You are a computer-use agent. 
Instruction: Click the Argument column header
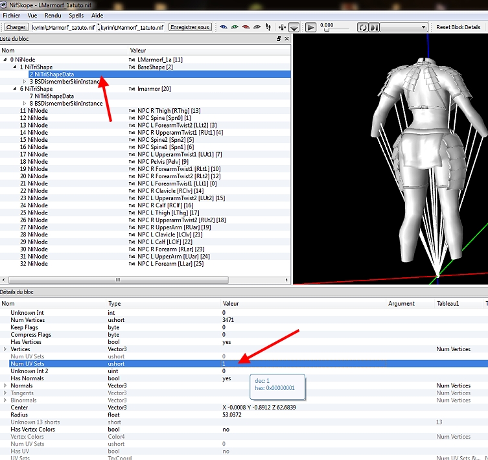410,303
